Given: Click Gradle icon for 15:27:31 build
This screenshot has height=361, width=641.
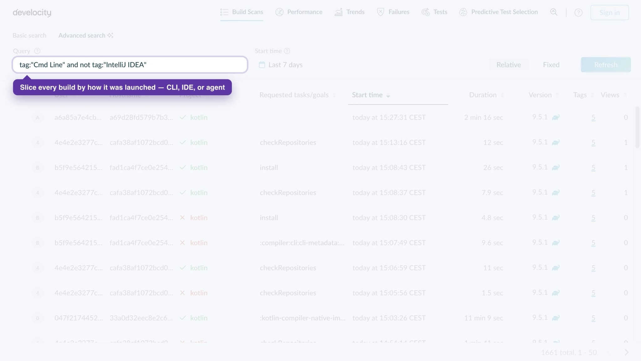Looking at the screenshot, I should (556, 118).
